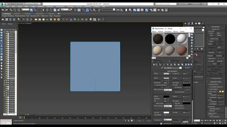Toggle the Material Editor sample Background icon
Viewport: 227px width, 127px height.
[x=192, y=40]
